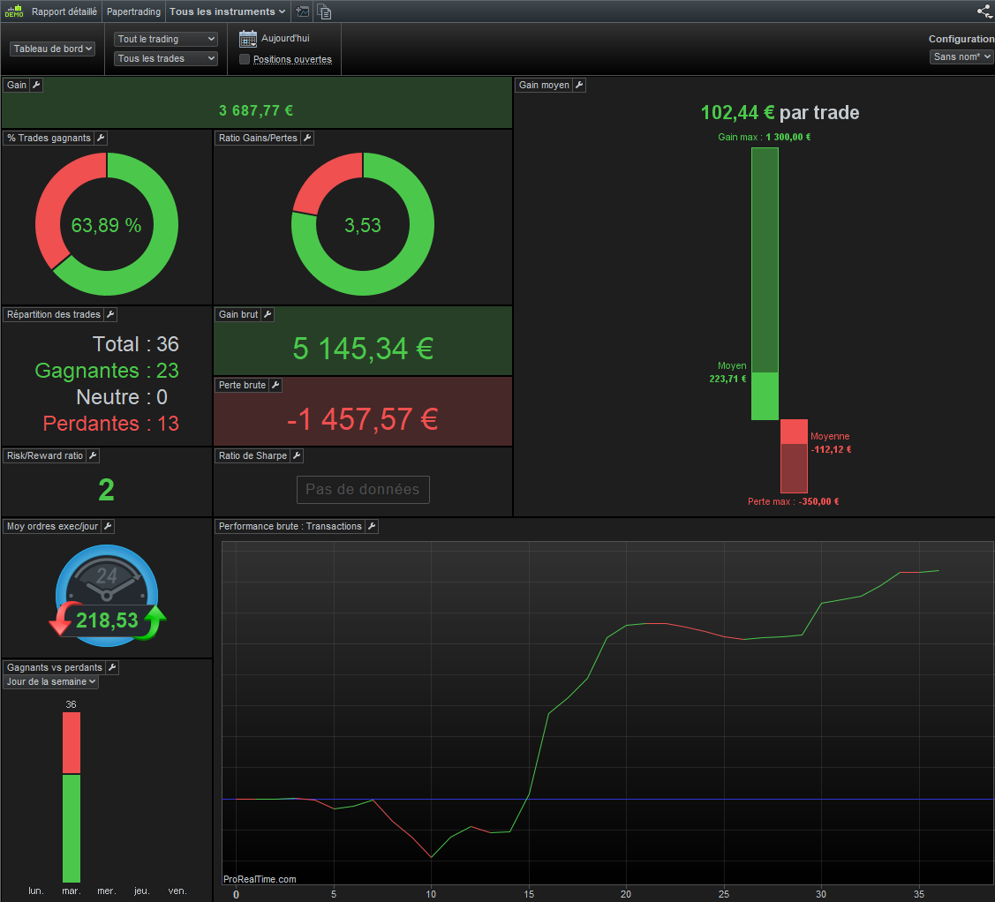The image size is (995, 902).
Task: Open settings wrench for % Trades gagnants
Action: click(101, 138)
